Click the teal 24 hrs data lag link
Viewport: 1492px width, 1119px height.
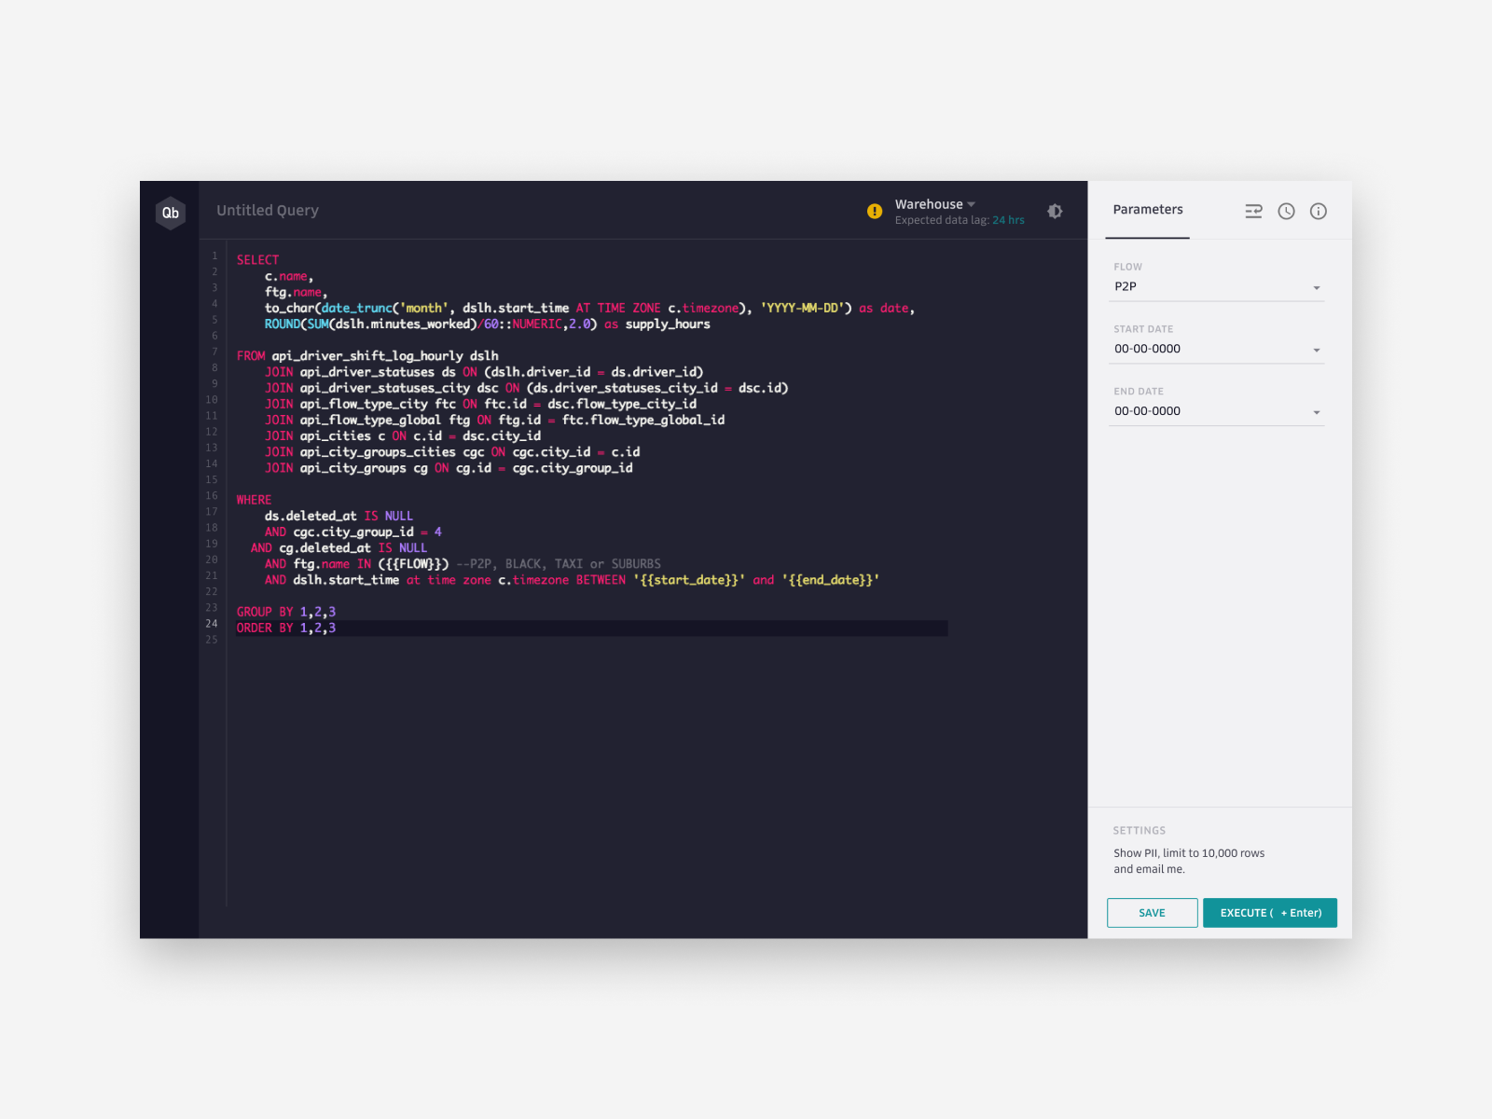pyautogui.click(x=1009, y=220)
